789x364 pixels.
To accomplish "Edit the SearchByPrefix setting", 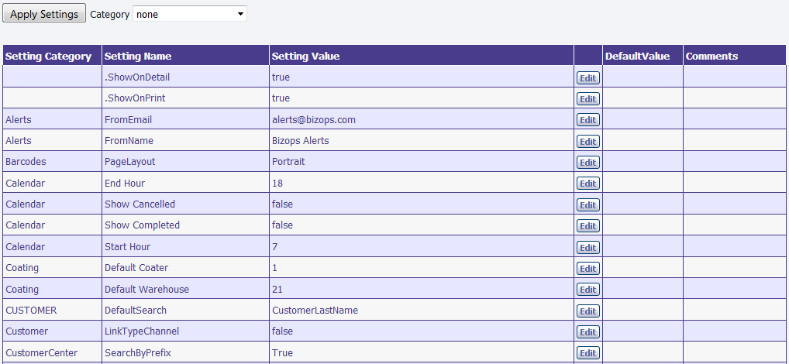I will [x=587, y=353].
